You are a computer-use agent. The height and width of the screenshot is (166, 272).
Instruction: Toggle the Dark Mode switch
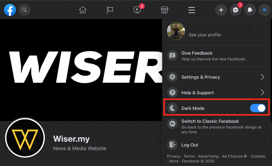(x=258, y=108)
